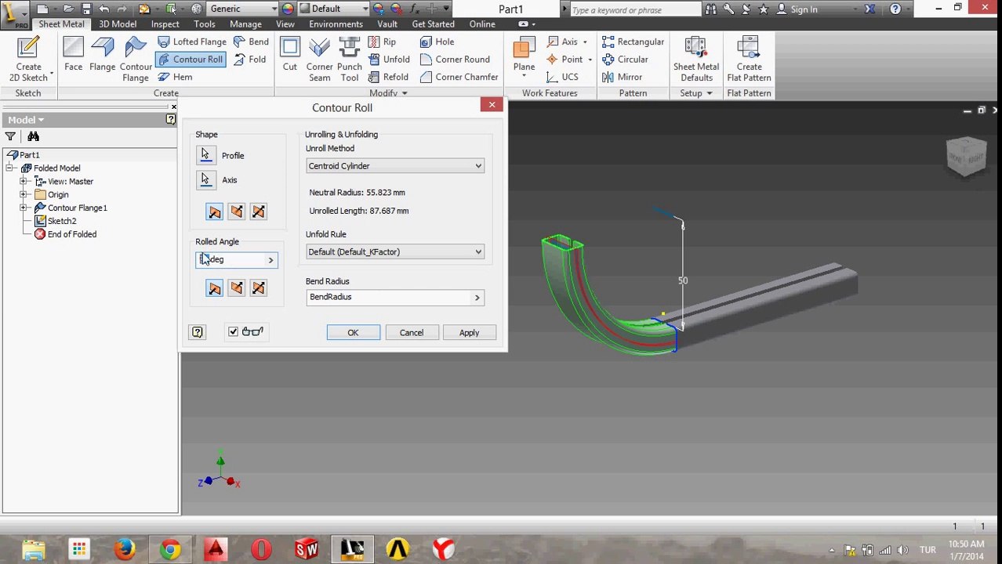
Task: Select symmetric roll direction under Rolled Angle
Action: (x=258, y=288)
